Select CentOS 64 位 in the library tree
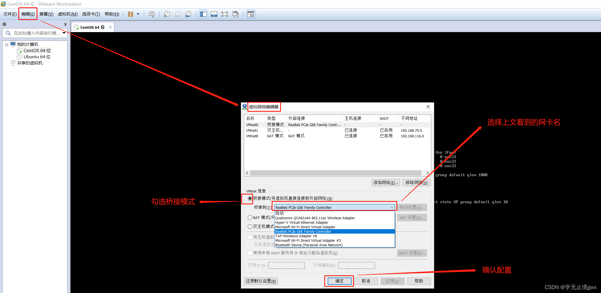This screenshot has height=293, width=601. point(37,50)
